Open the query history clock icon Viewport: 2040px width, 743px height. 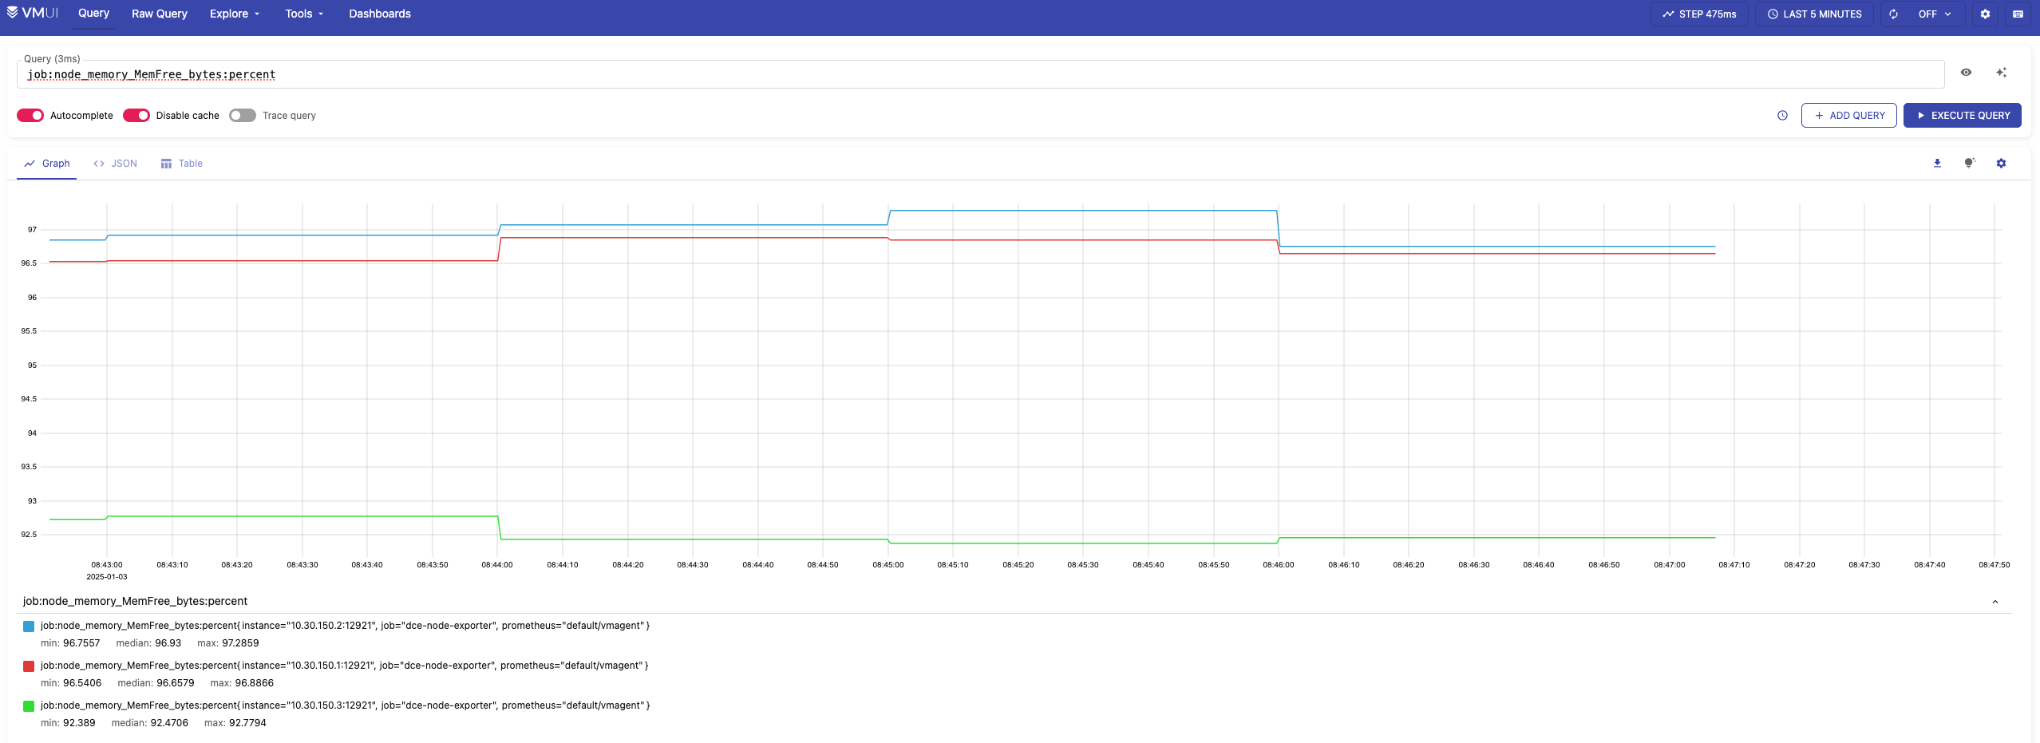point(1782,116)
